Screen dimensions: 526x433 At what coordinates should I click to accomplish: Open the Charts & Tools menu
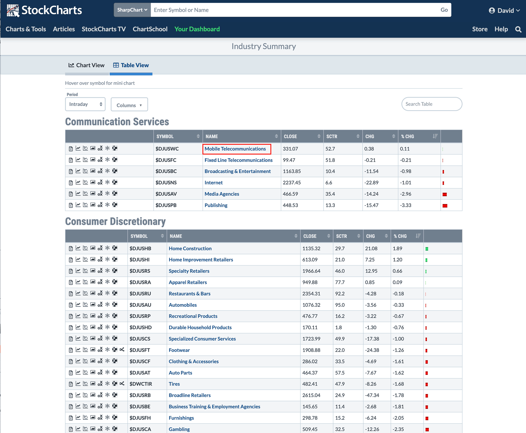pyautogui.click(x=26, y=29)
